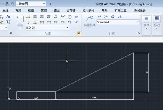Screen dimensions: 163x110
Task: Switch to the 三维 tab
Action: pyautogui.click(x=5, y=11)
